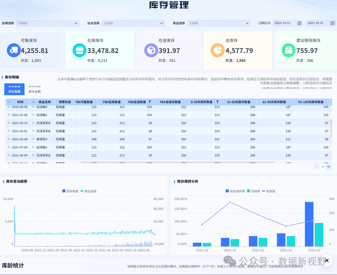Toggle 商品成本 legend series
The height and width of the screenshot is (275, 337).
tap(89, 191)
